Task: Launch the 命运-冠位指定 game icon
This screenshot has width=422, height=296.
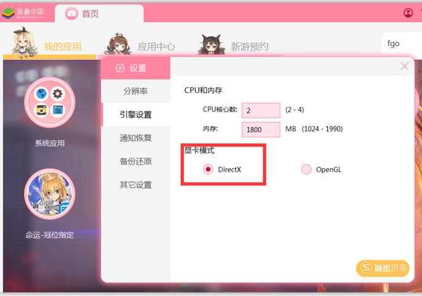Action: [49, 194]
